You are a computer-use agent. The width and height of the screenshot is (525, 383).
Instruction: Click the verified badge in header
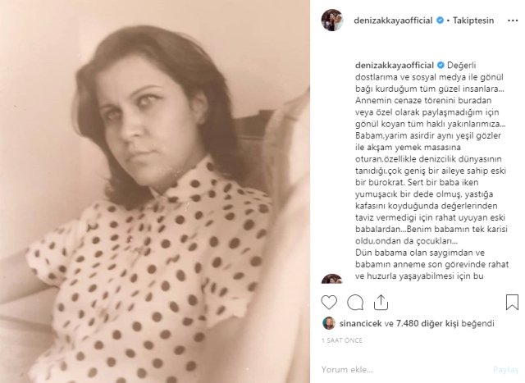click(x=440, y=21)
